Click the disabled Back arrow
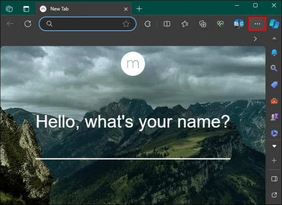Image resolution: width=282 pixels, height=205 pixels. [x=10, y=24]
